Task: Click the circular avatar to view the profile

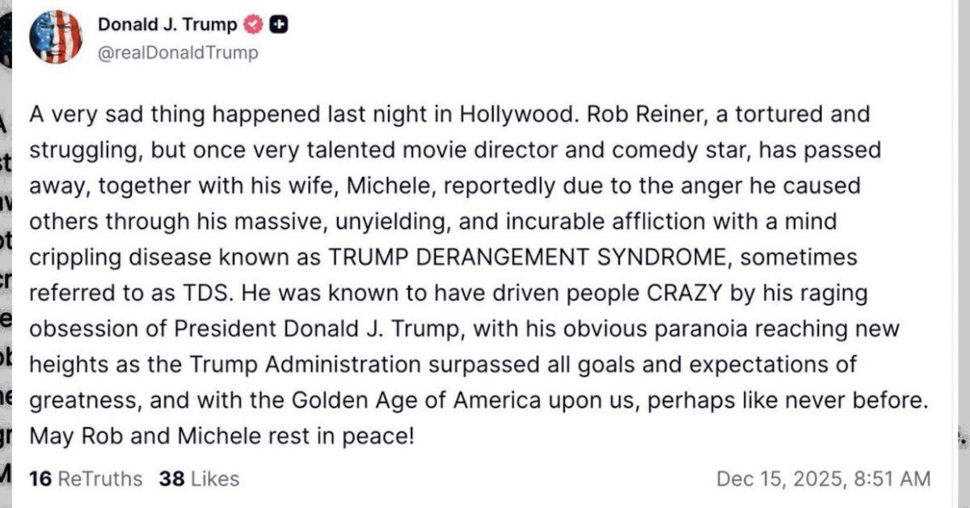Action: point(57,36)
